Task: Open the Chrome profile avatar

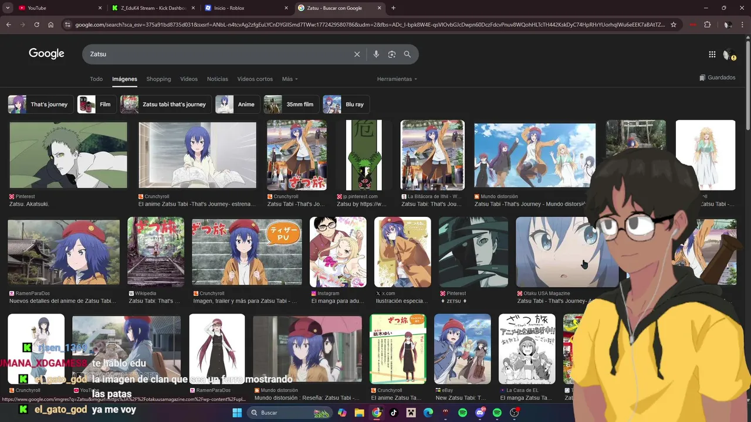Action: (728, 25)
